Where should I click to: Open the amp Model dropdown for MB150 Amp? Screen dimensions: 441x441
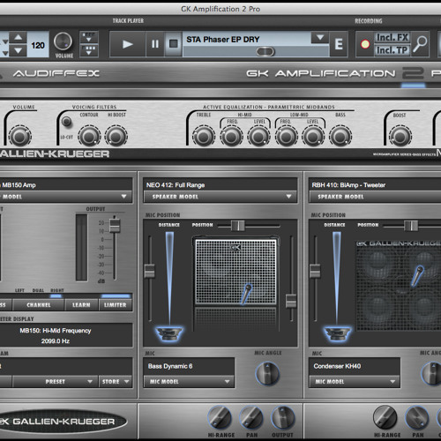65,197
